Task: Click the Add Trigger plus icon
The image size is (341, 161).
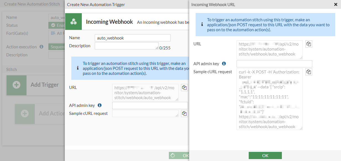Action: pos(17,85)
